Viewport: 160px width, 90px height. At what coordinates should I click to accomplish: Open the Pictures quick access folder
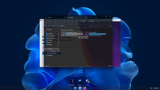click(49, 40)
